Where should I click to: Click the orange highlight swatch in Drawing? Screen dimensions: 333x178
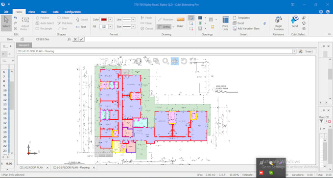(180, 20)
